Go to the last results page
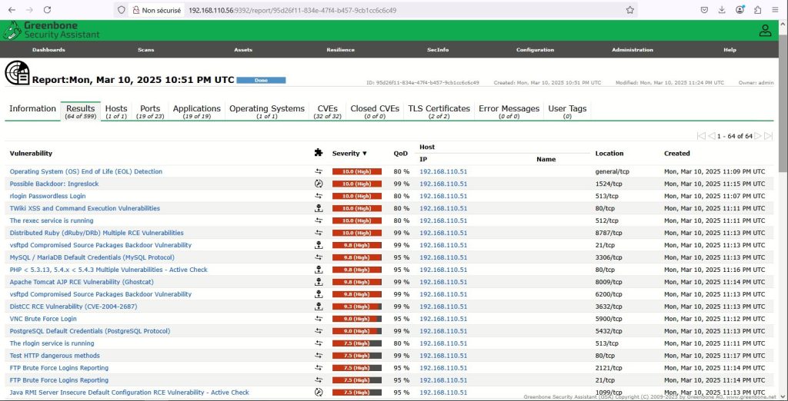788x401 pixels. [768, 136]
